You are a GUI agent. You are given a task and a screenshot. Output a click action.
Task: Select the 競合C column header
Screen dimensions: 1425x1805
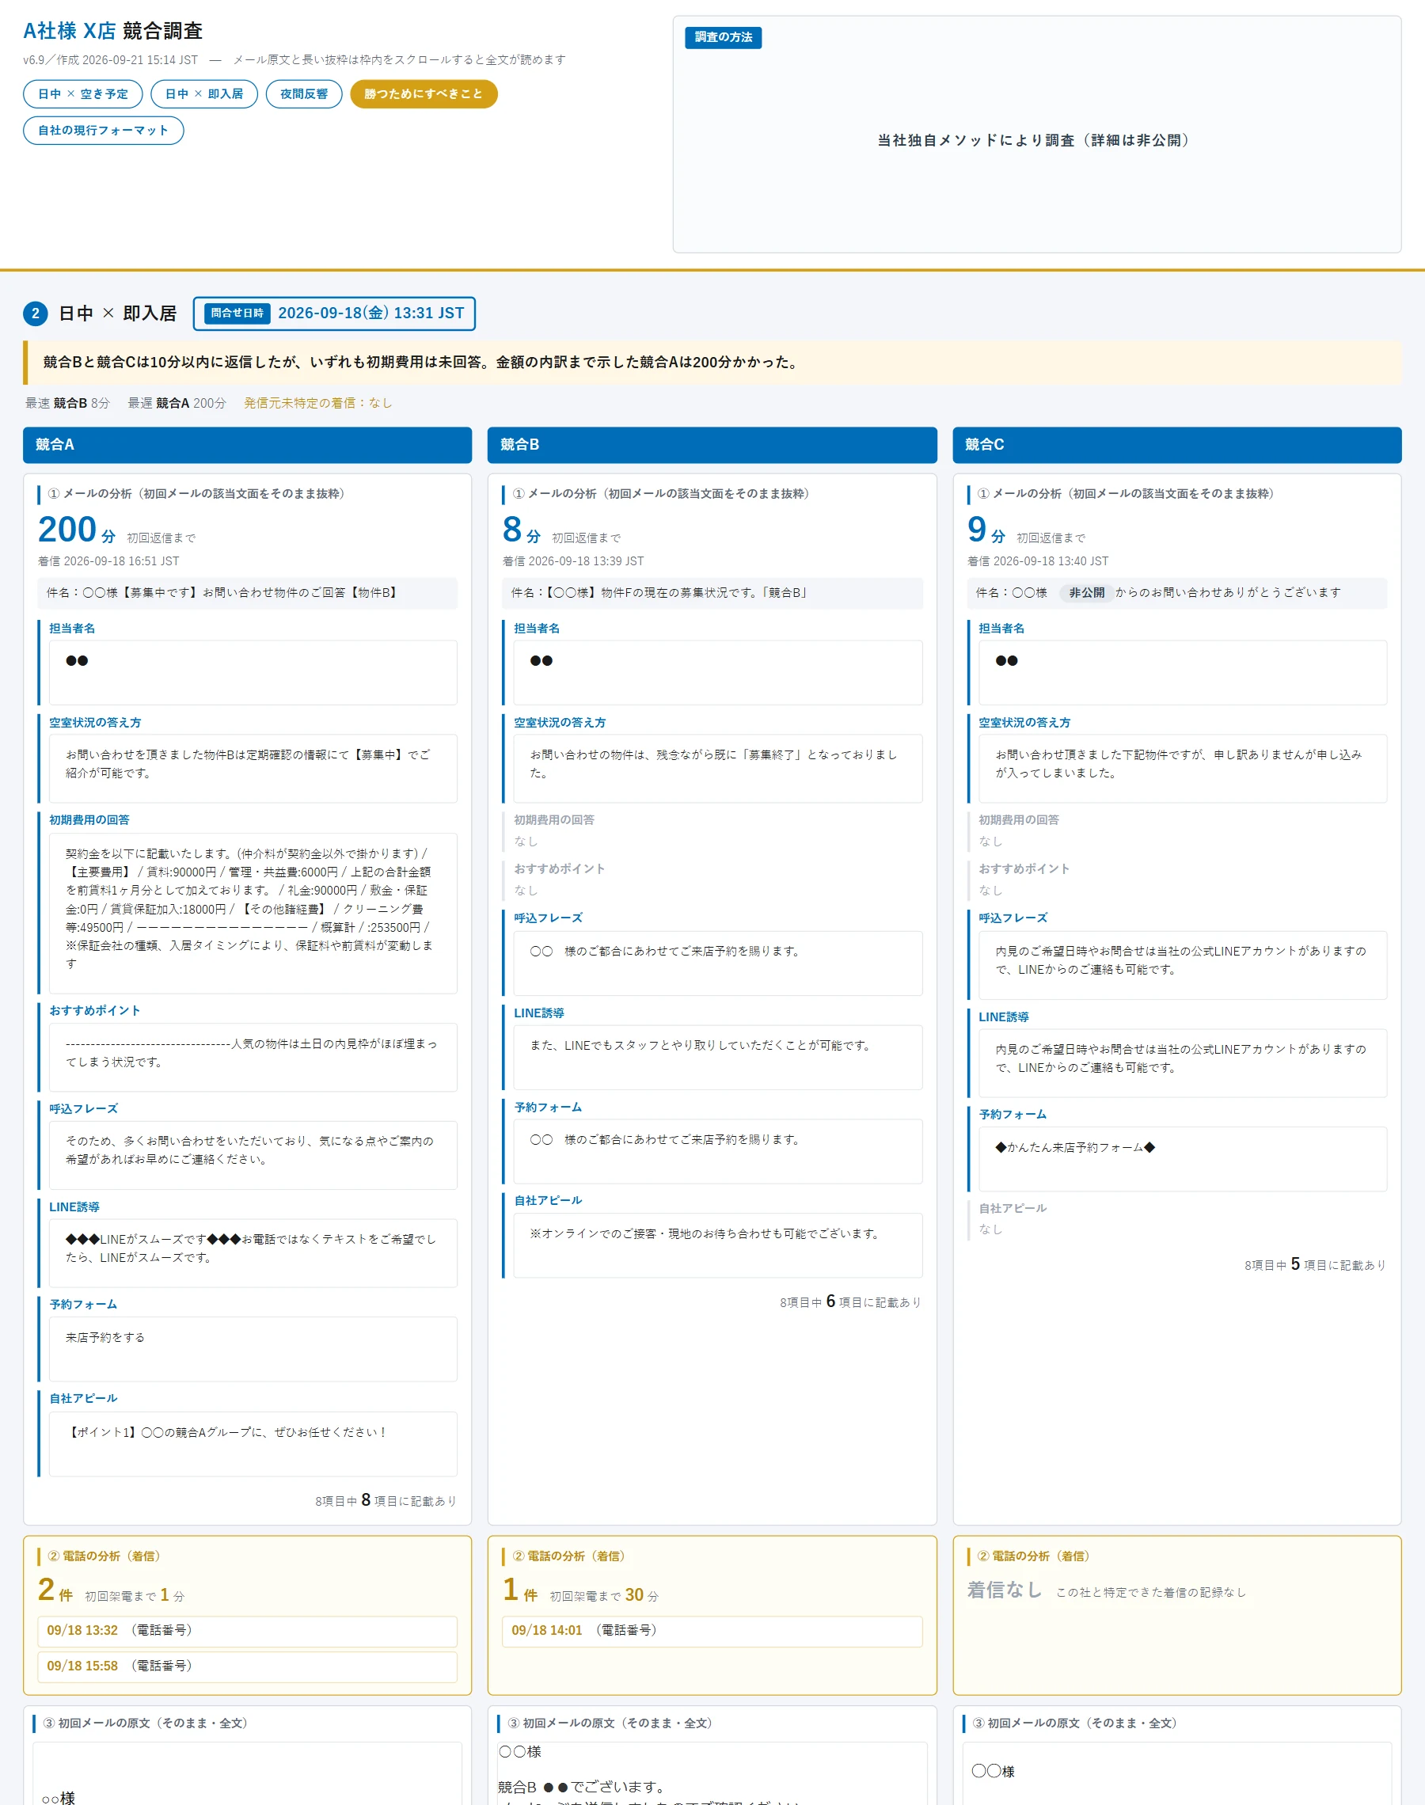coord(1176,445)
